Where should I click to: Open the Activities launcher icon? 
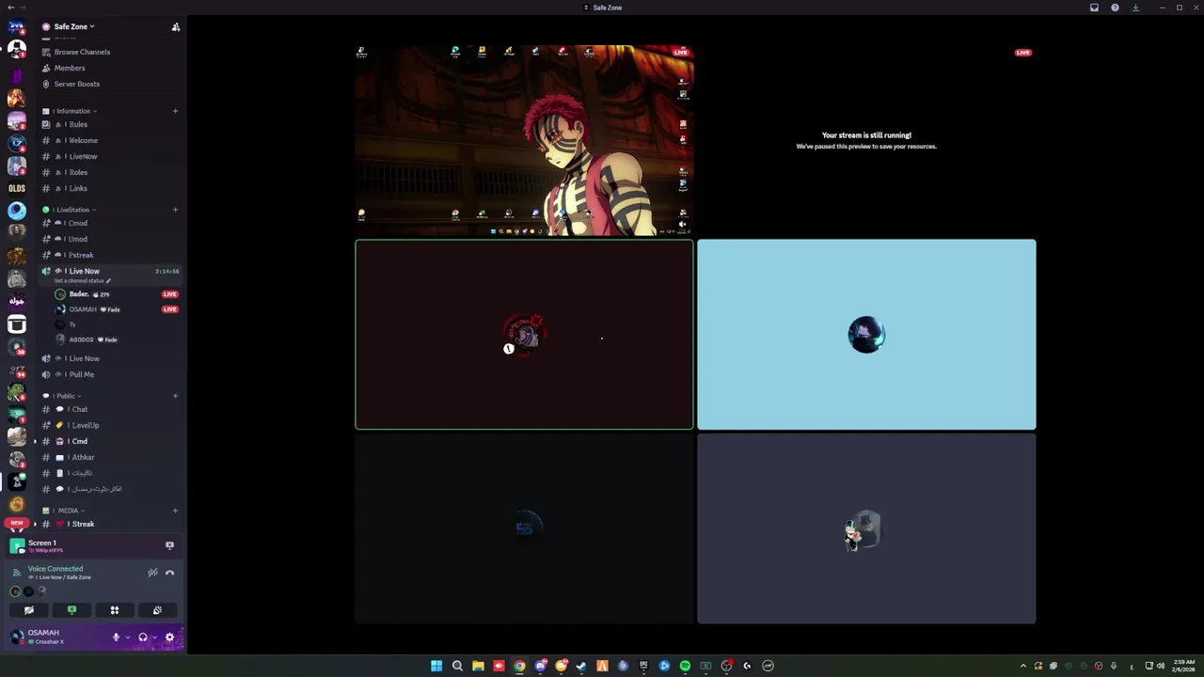point(115,610)
